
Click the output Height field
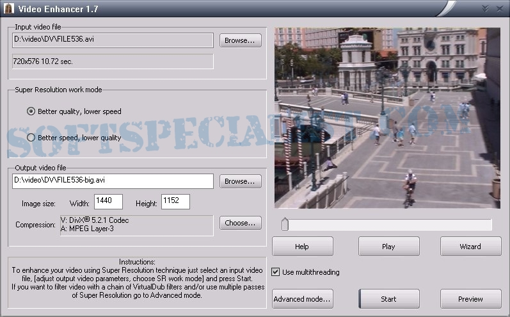(175, 203)
